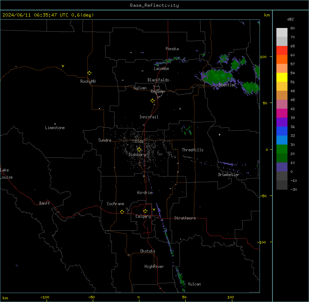Click the Limestone label
This screenshot has width=309, height=302.
[55, 128]
